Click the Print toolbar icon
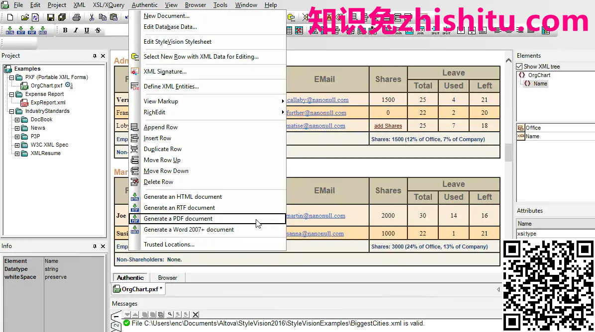 pos(77,17)
